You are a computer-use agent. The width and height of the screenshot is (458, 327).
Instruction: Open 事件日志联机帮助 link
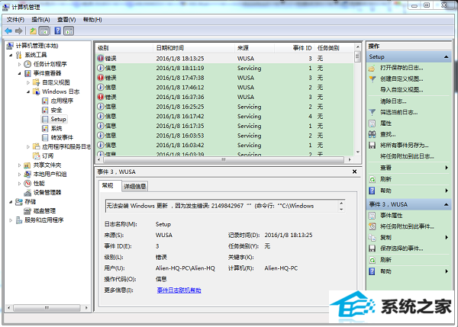[179, 290]
